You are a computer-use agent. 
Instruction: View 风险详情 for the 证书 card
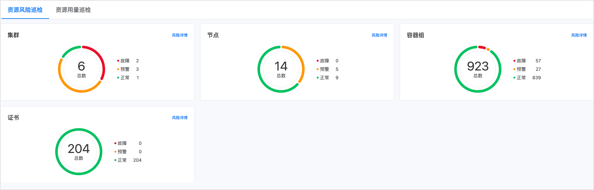coord(180,118)
